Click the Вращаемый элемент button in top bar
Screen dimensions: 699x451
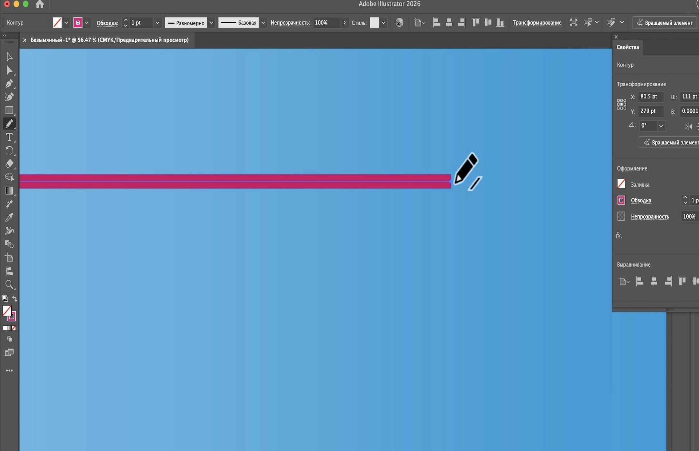click(x=665, y=23)
